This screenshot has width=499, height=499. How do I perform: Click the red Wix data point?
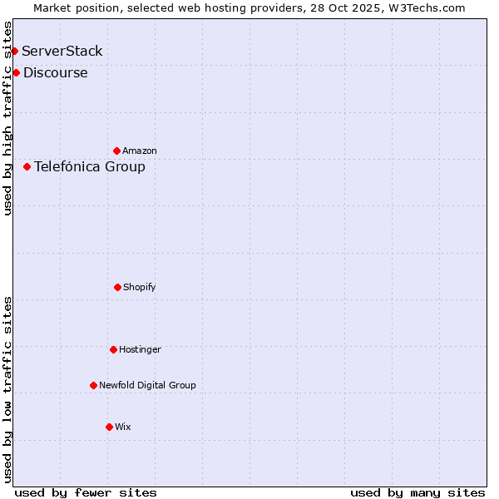[109, 427]
